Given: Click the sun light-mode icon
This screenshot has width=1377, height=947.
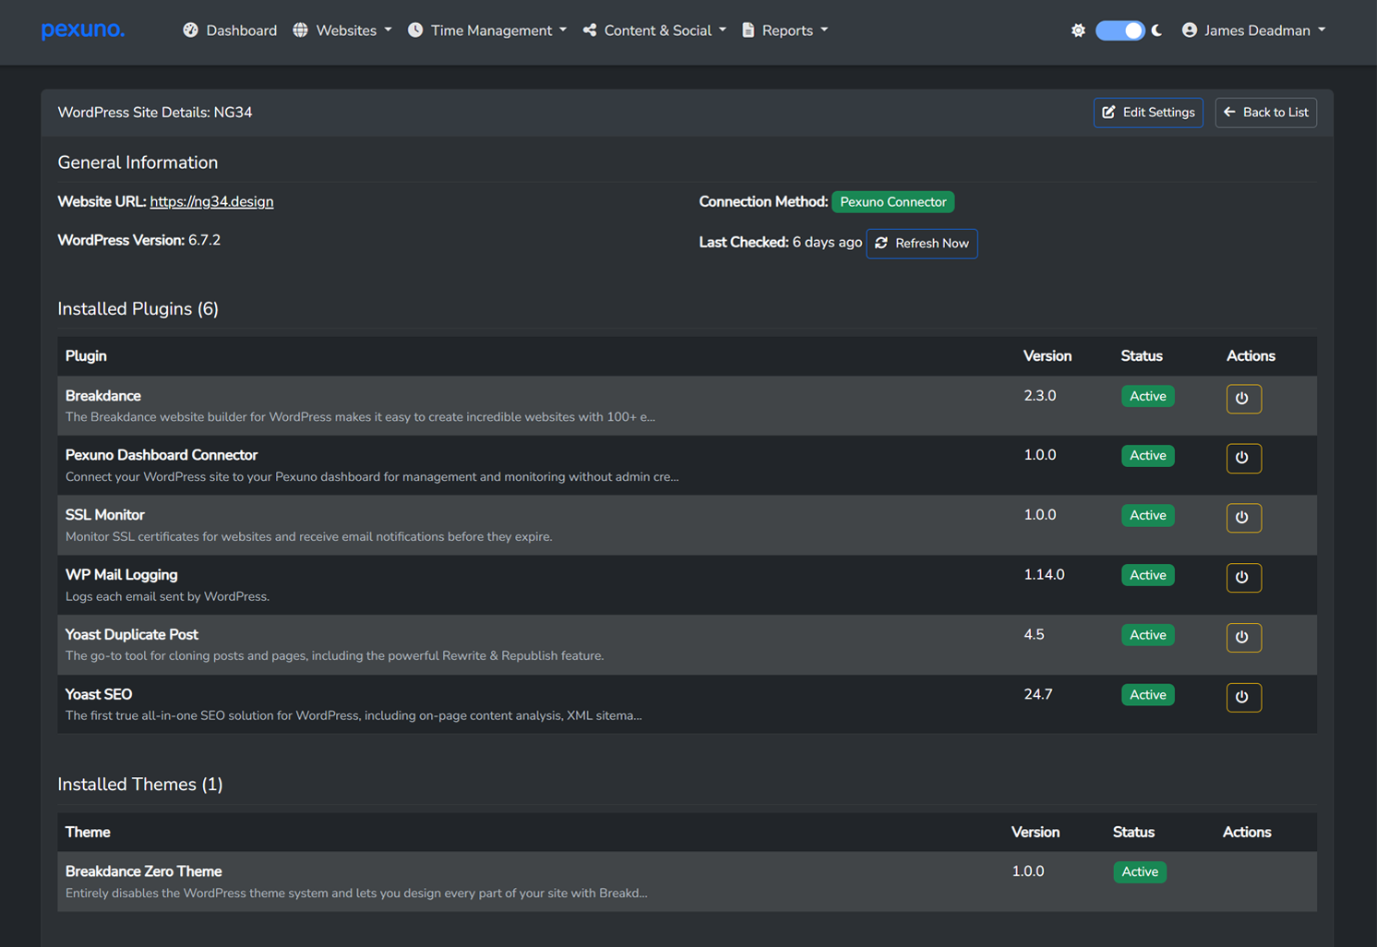Looking at the screenshot, I should pos(1078,30).
